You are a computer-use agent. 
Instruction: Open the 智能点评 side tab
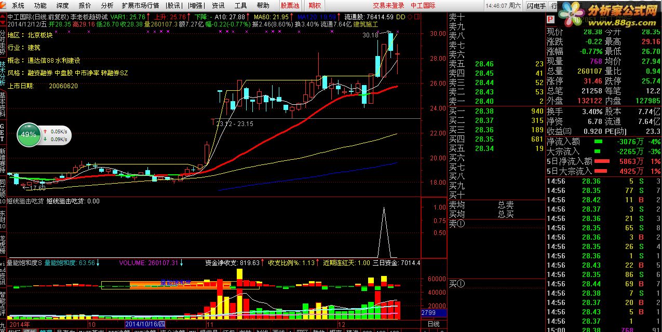click(x=3, y=303)
